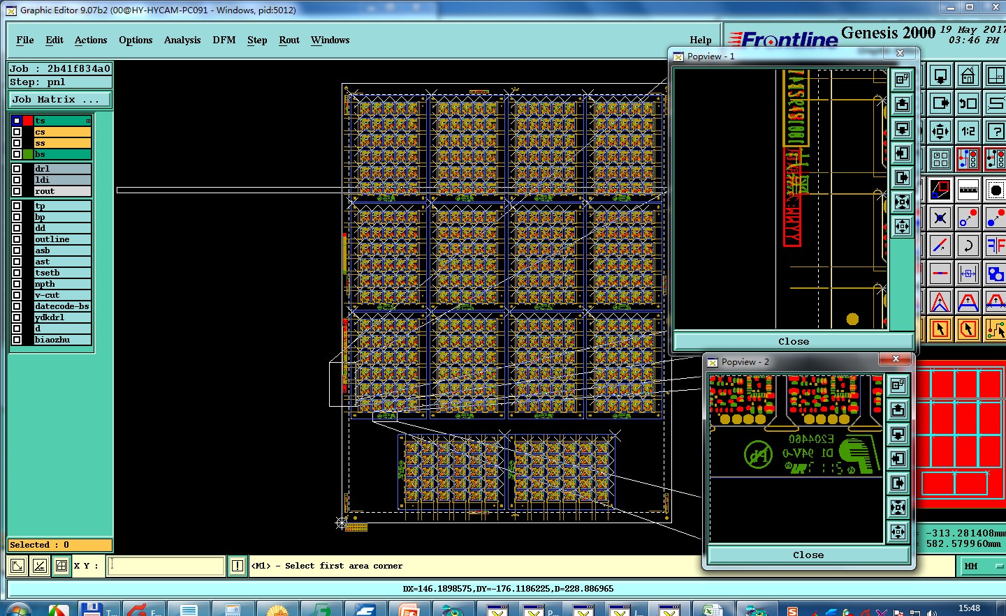Screen dimensions: 1006x616
Task: Toggle the checkbox for the cs layer
Action: 17,132
